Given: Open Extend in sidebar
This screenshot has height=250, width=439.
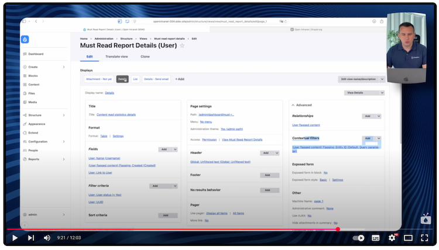Looking at the screenshot, I should (33, 133).
